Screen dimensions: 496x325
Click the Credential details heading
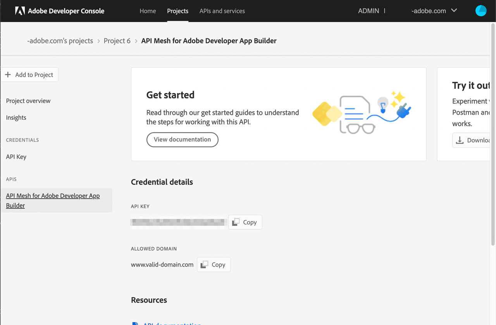point(162,182)
